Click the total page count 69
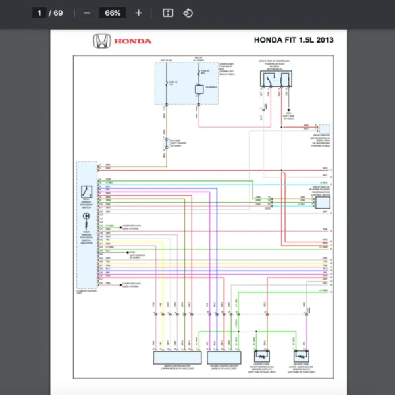Viewport: 395px width, 395px height. point(59,13)
